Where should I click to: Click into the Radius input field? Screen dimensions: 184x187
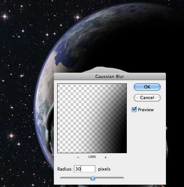85,169
